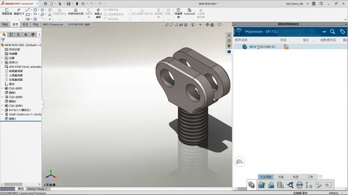Toggle Rapid Sketch (快速草图)
Image resolution: width=348 pixels, height=195 pixels.
point(178,13)
